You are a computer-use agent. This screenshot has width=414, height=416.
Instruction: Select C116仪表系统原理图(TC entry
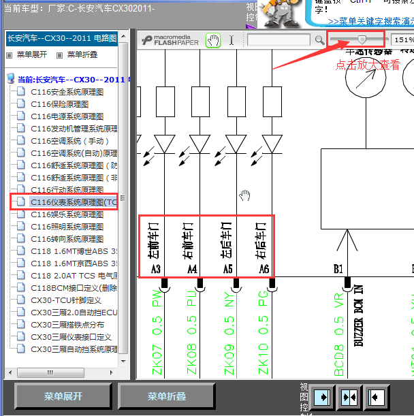[74, 202]
